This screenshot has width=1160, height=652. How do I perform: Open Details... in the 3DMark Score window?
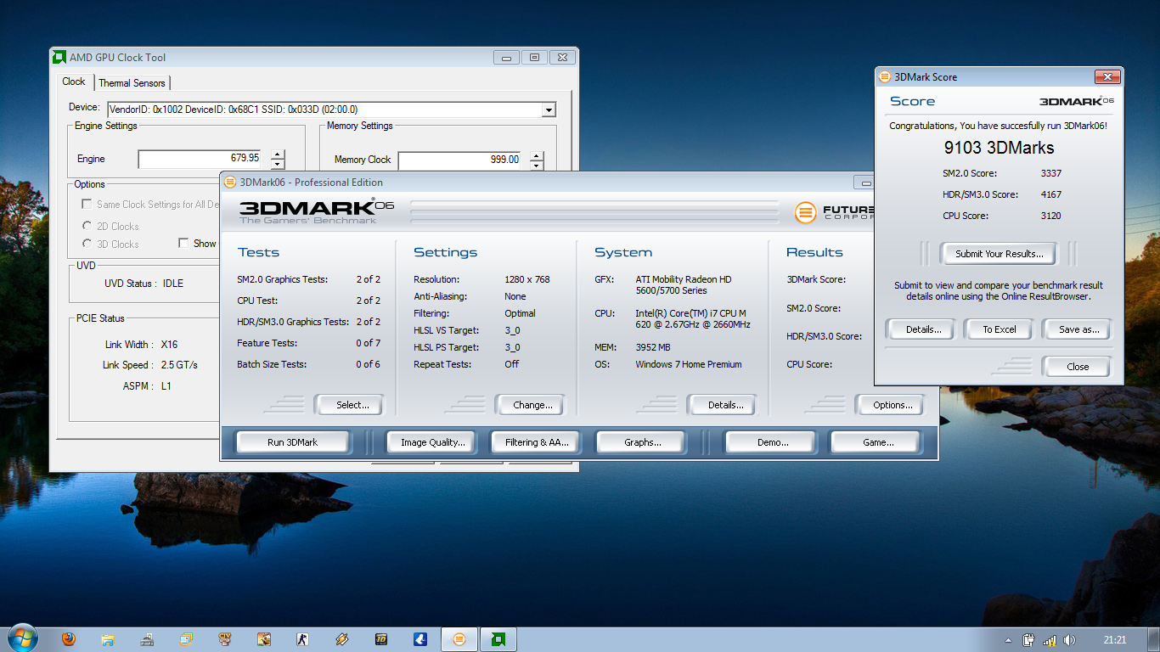pos(923,329)
